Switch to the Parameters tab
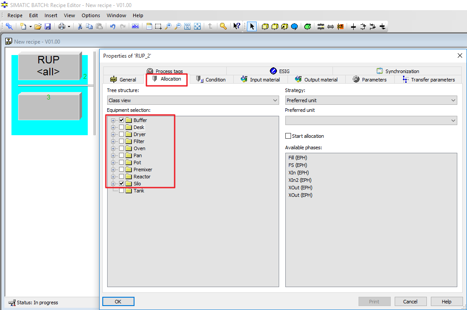 point(370,79)
